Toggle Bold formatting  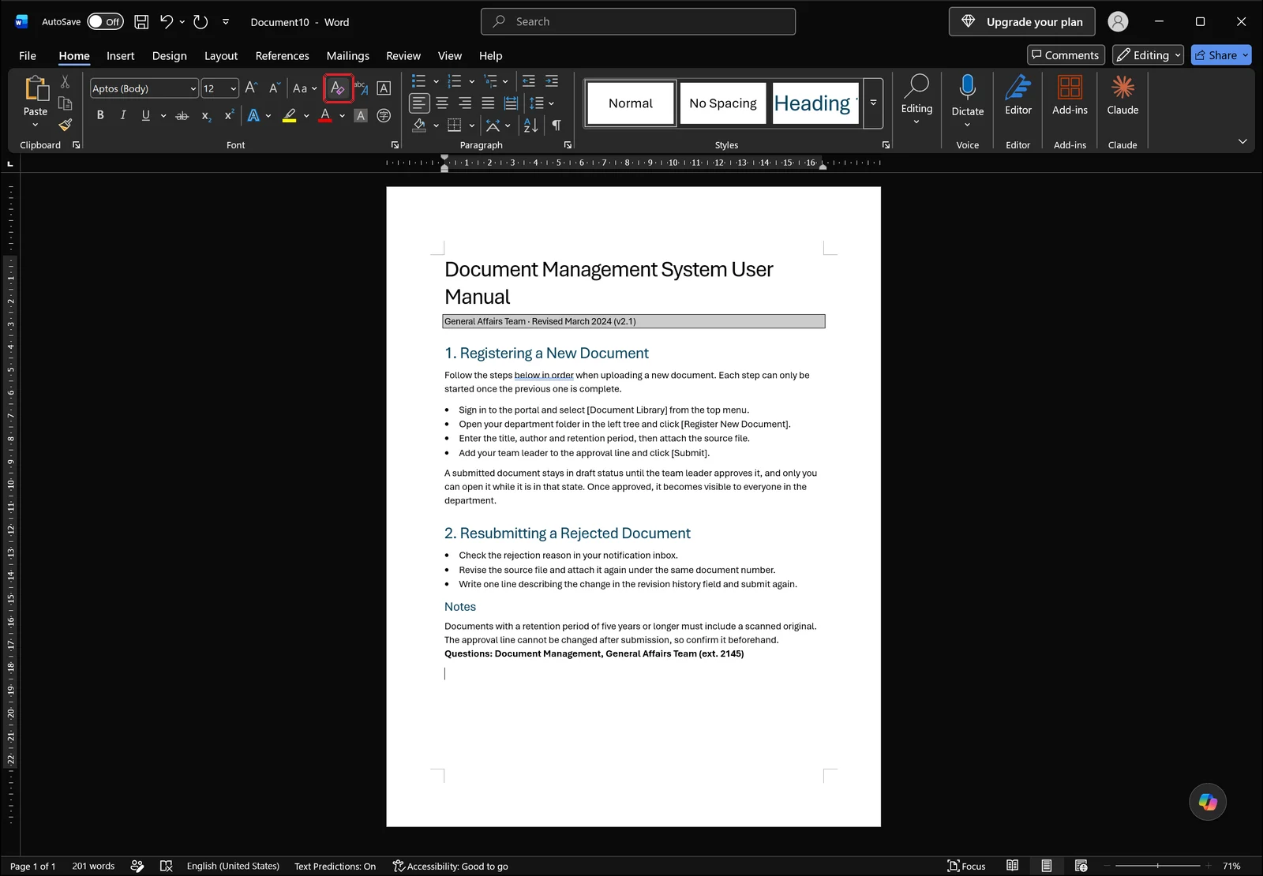click(100, 116)
